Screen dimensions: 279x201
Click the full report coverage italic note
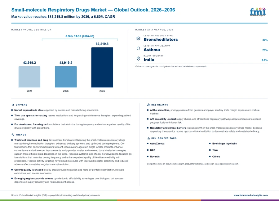tap(171, 66)
